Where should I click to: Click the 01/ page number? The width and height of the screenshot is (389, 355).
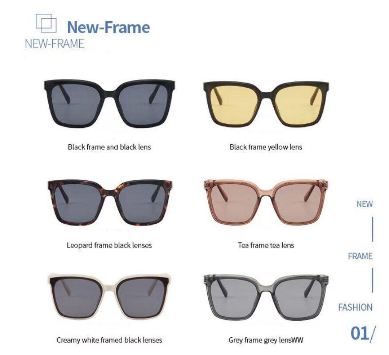(363, 333)
